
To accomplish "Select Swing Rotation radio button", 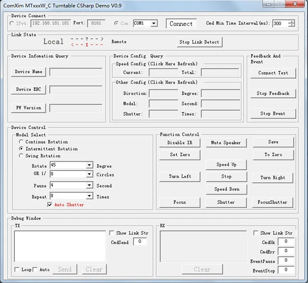I will coord(21,156).
